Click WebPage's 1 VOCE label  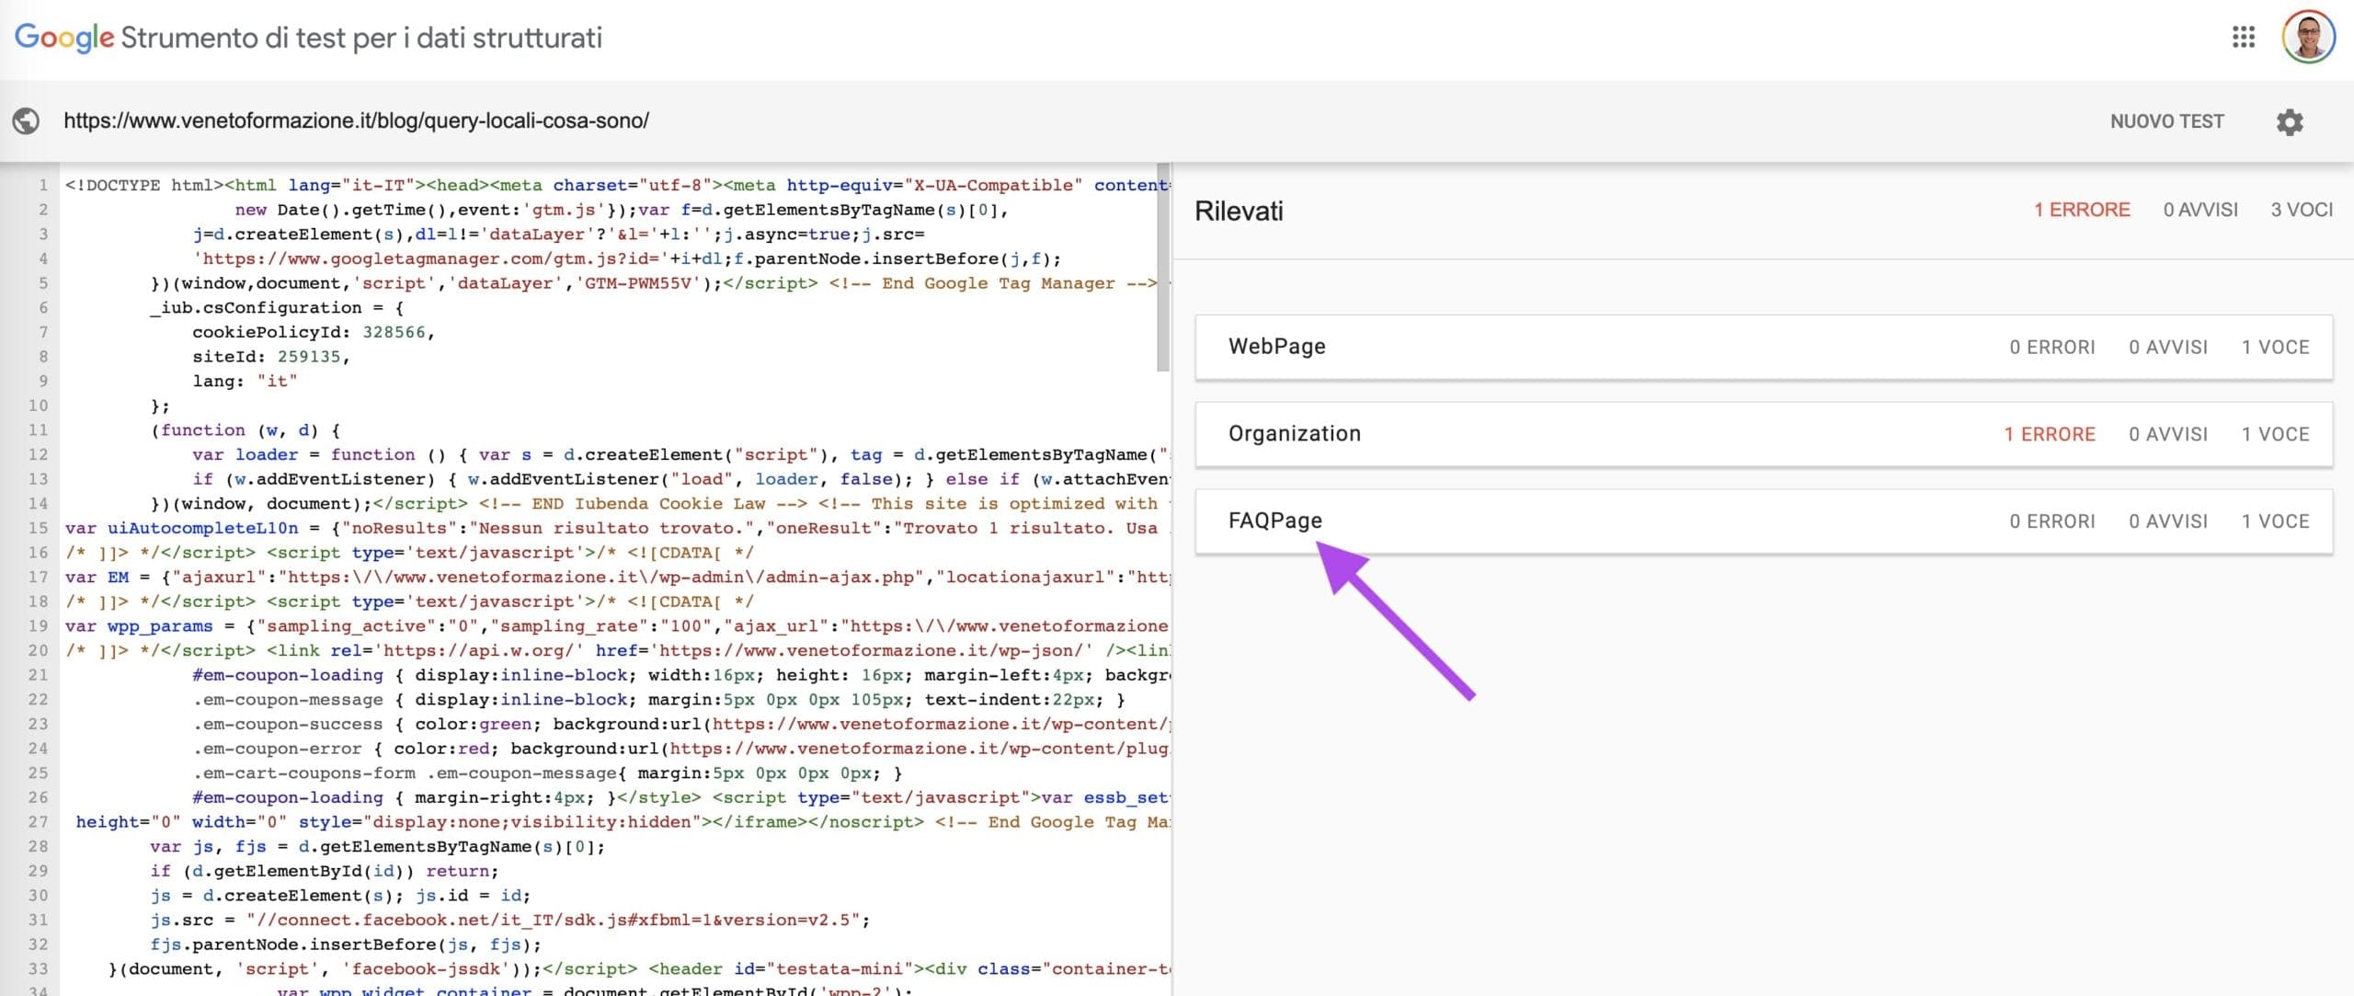pos(2275,348)
